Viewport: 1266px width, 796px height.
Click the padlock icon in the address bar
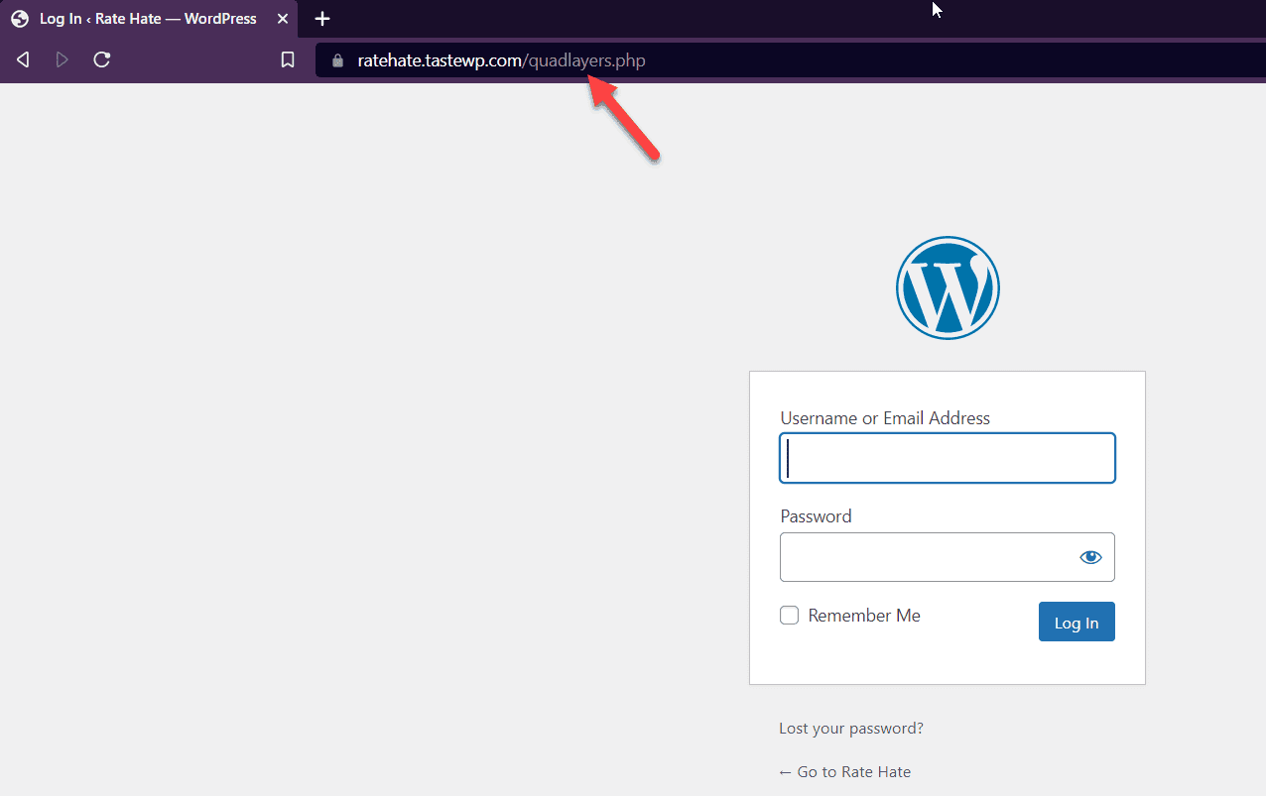click(x=336, y=59)
